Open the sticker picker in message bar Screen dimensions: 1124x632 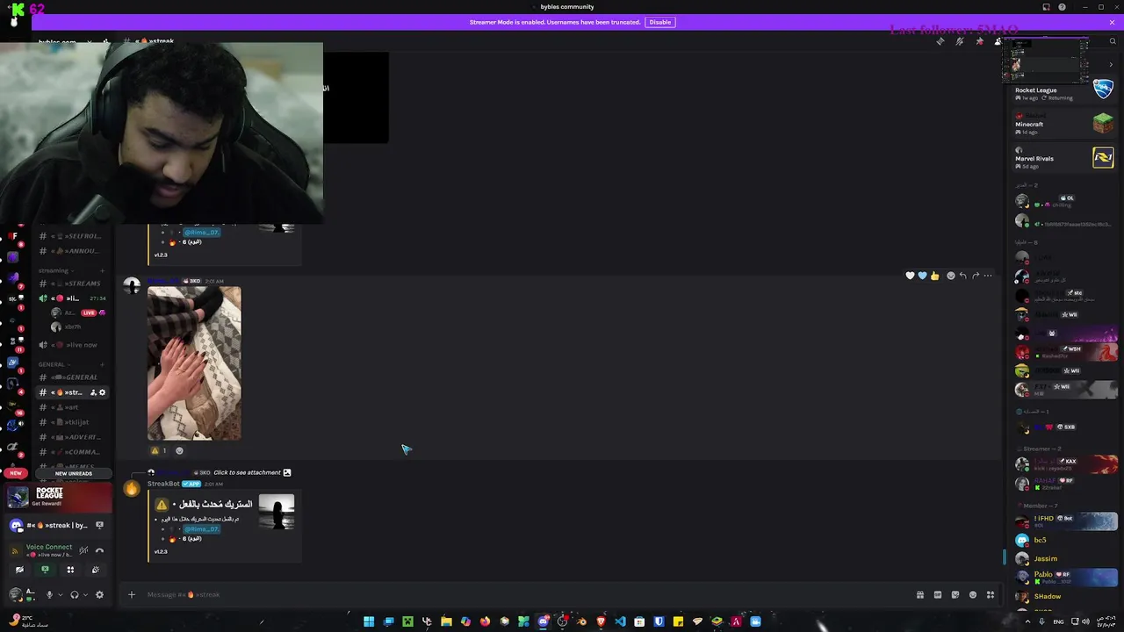click(x=955, y=594)
